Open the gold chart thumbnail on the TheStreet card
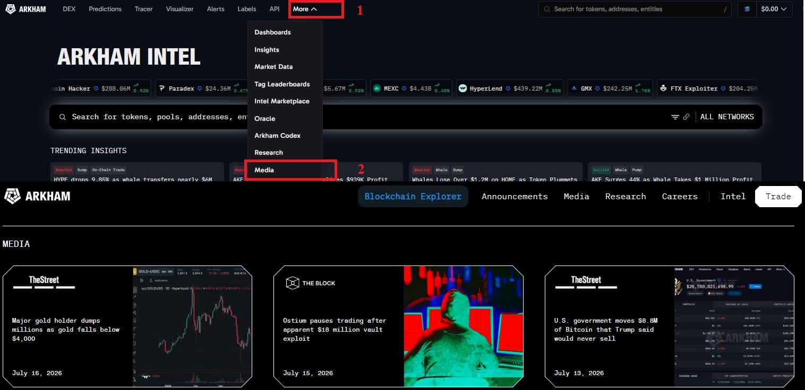This screenshot has width=805, height=390. (x=192, y=326)
